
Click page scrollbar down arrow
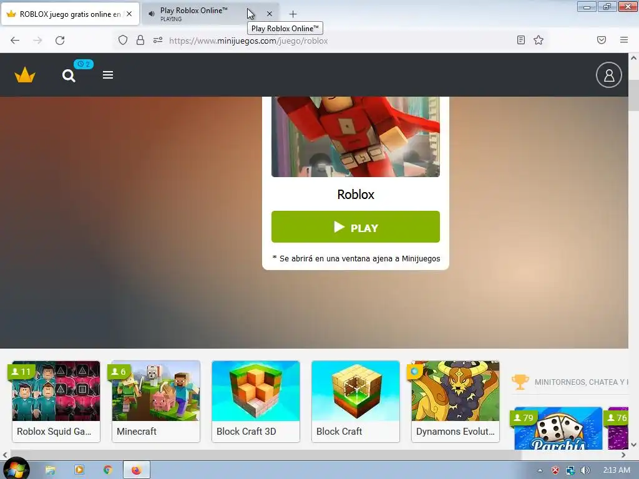[x=634, y=445]
